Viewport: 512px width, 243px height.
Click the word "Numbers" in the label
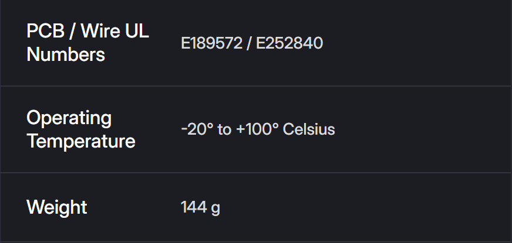click(66, 55)
